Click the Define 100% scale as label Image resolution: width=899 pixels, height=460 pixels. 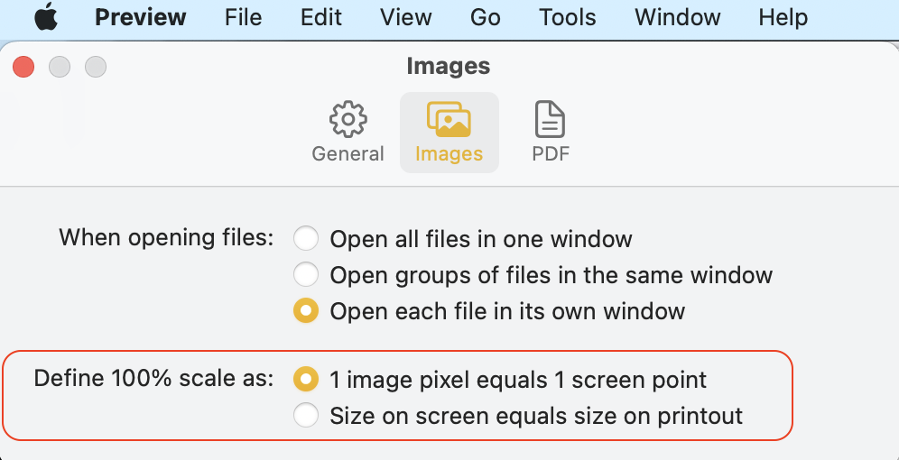(x=153, y=378)
